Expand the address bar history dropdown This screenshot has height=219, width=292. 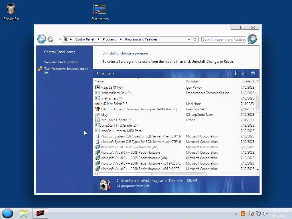tap(189, 39)
